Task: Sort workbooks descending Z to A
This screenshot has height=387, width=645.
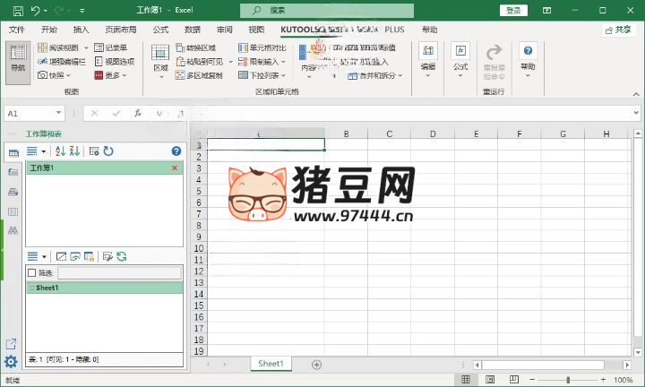Action: tap(74, 150)
